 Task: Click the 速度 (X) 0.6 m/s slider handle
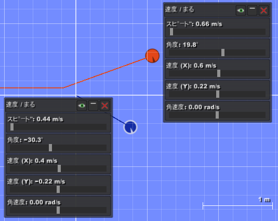coord(219,73)
